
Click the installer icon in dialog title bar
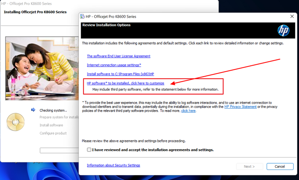click(82, 16)
